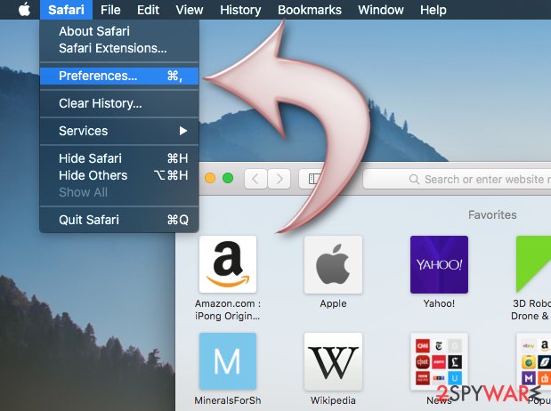Click the Safari menu in menu bar
The image size is (551, 411).
tap(66, 10)
